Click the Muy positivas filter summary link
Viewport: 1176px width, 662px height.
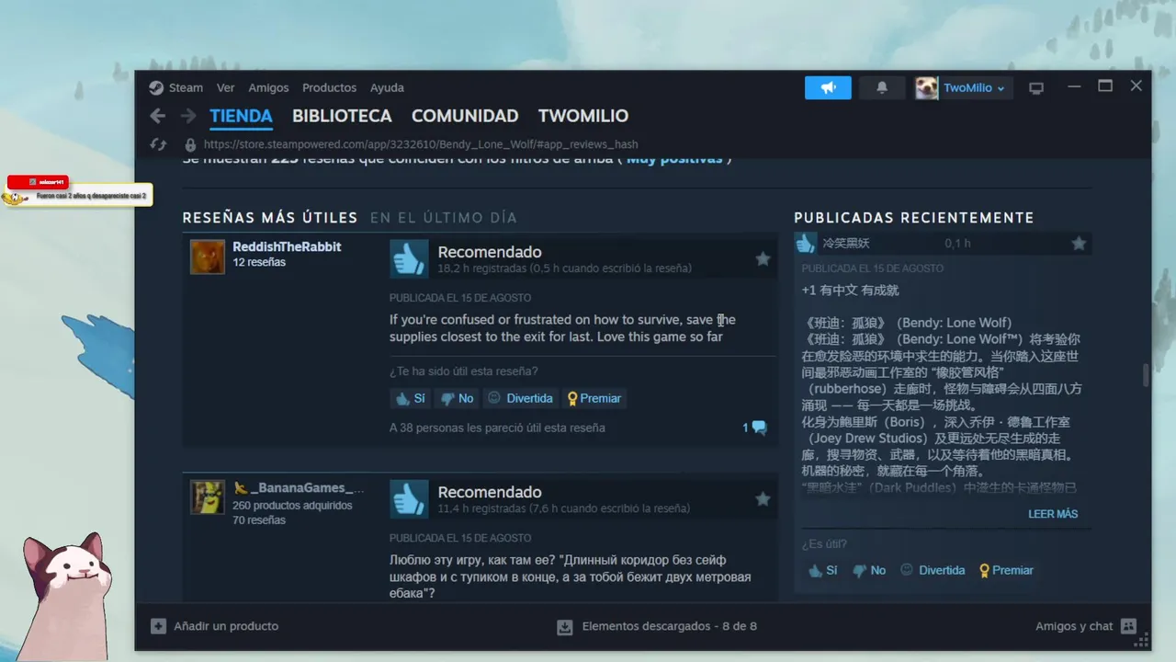[674, 159]
